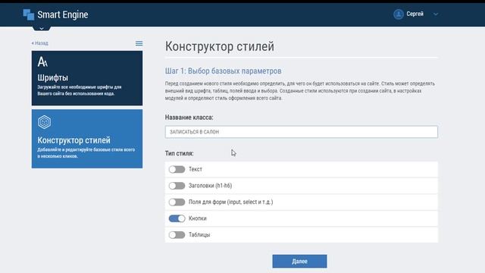The width and height of the screenshot is (485, 273).
Task: Click the Название класса label
Action: tap(189, 118)
